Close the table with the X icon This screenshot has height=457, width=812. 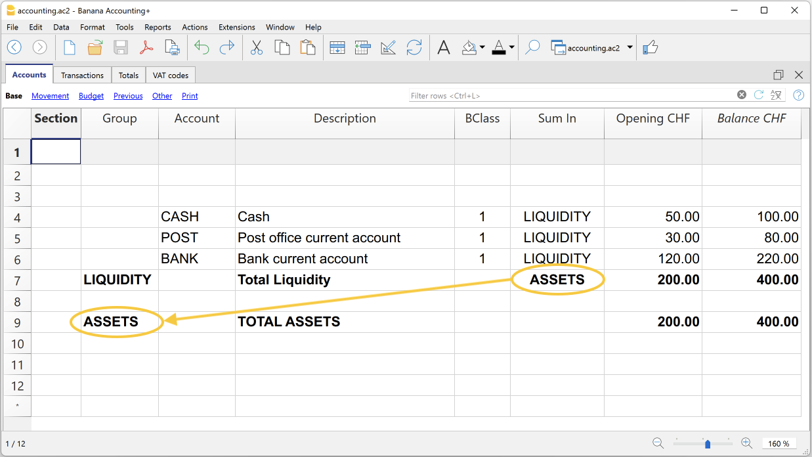point(799,75)
